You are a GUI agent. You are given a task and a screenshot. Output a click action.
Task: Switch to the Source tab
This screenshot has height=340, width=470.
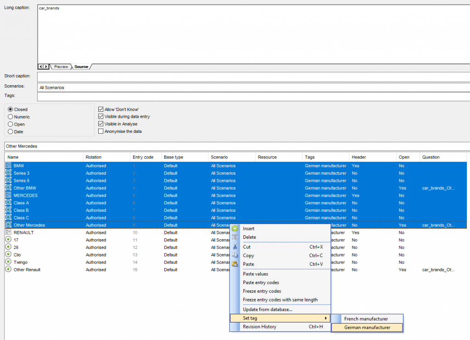pos(81,67)
